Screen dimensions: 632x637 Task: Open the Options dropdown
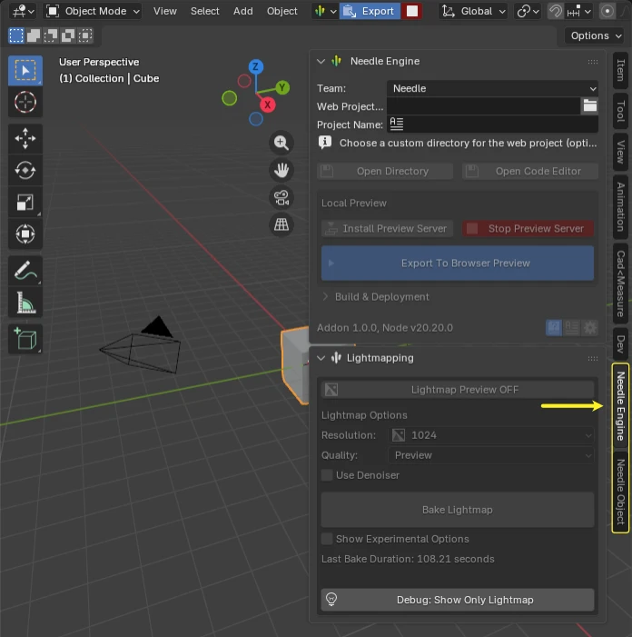(x=595, y=35)
